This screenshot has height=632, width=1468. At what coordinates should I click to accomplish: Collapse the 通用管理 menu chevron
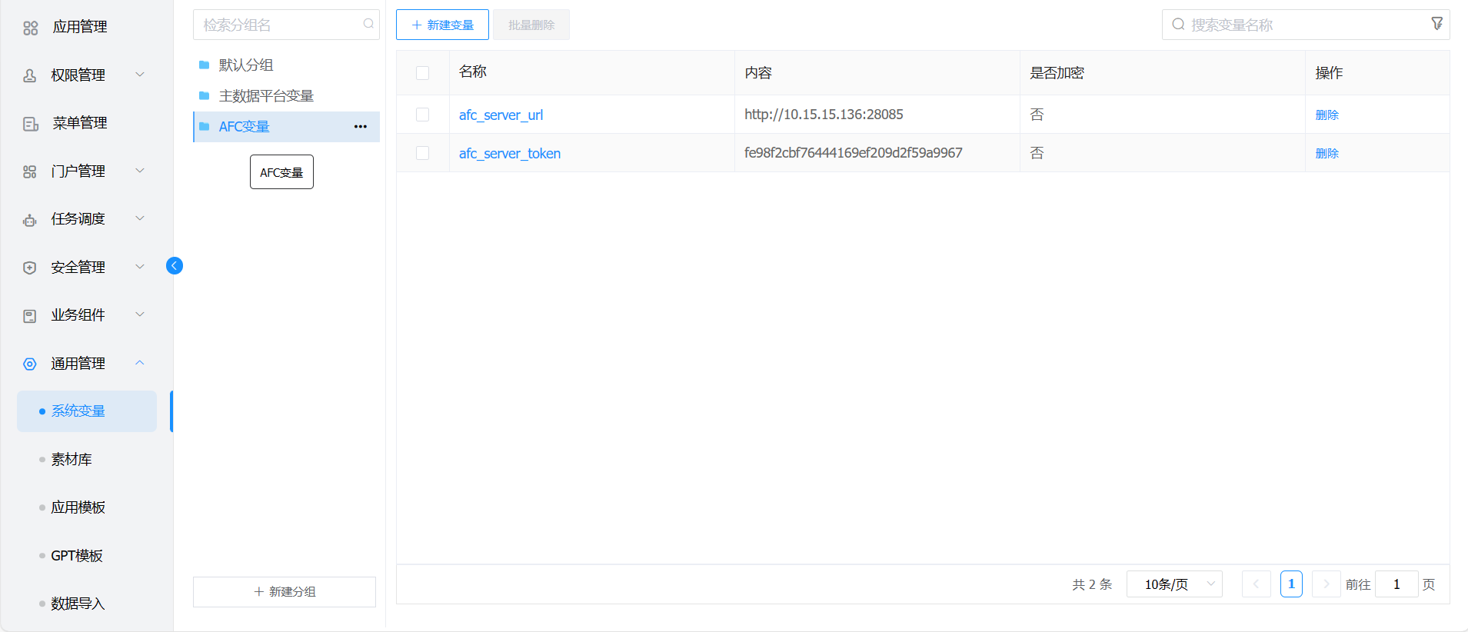pos(140,363)
